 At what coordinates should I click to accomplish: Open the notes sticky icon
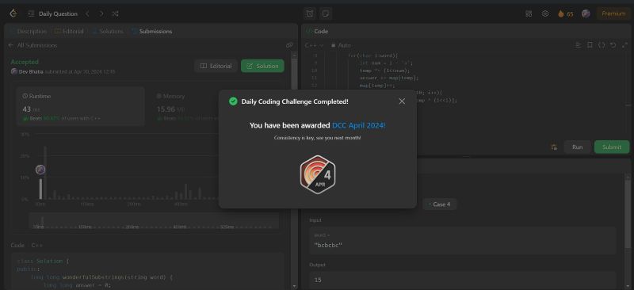click(x=325, y=13)
